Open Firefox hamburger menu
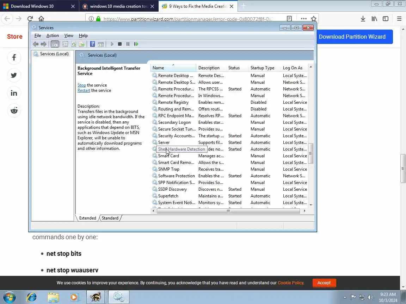The image size is (406, 304). 399,19
